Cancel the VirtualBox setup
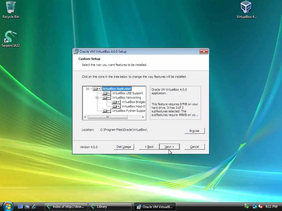The image size is (282, 211). (195, 147)
